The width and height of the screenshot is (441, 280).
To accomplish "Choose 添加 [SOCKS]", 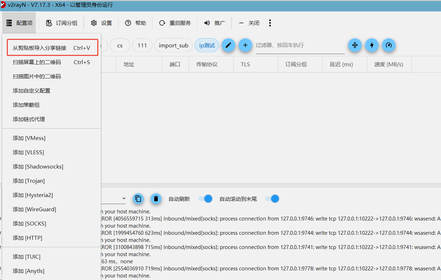I will [52, 223].
